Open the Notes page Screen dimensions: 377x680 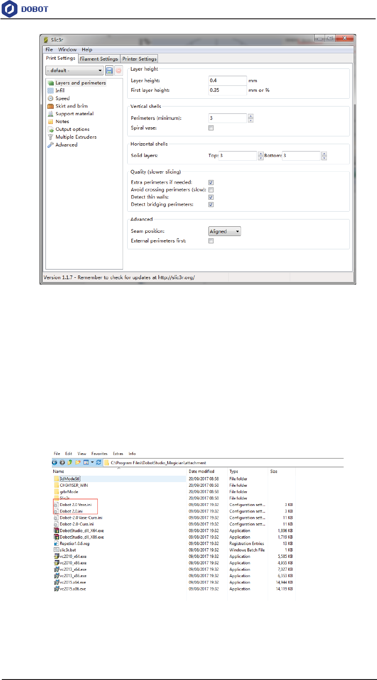pyautogui.click(x=58, y=121)
